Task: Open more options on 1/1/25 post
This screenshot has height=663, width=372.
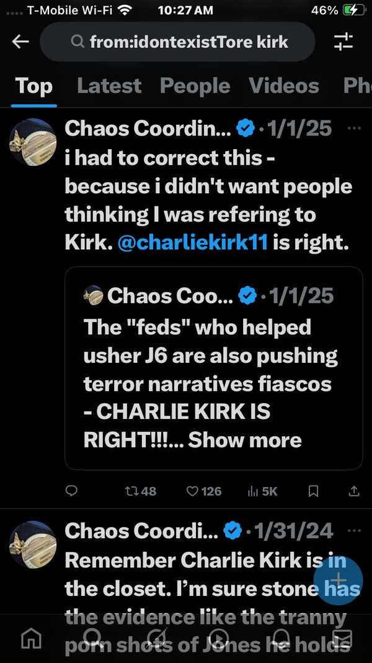Action: [355, 129]
